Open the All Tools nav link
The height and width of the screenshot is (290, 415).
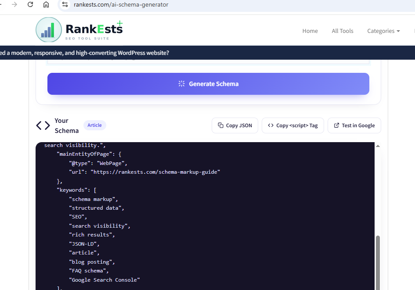(343, 31)
